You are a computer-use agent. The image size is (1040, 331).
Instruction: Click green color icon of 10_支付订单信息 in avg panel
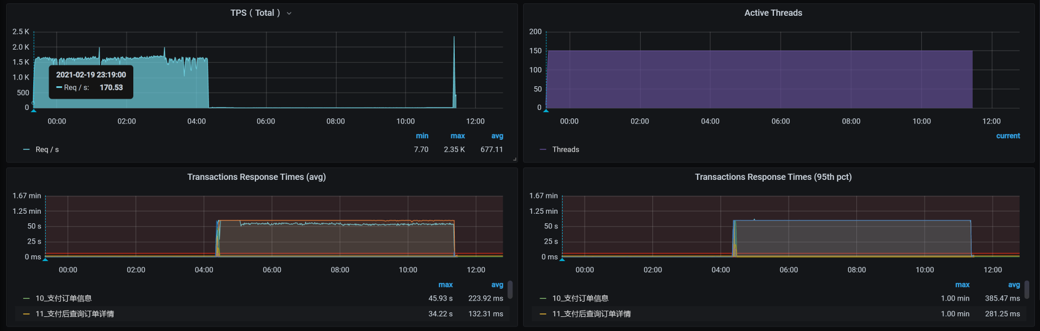tap(26, 298)
